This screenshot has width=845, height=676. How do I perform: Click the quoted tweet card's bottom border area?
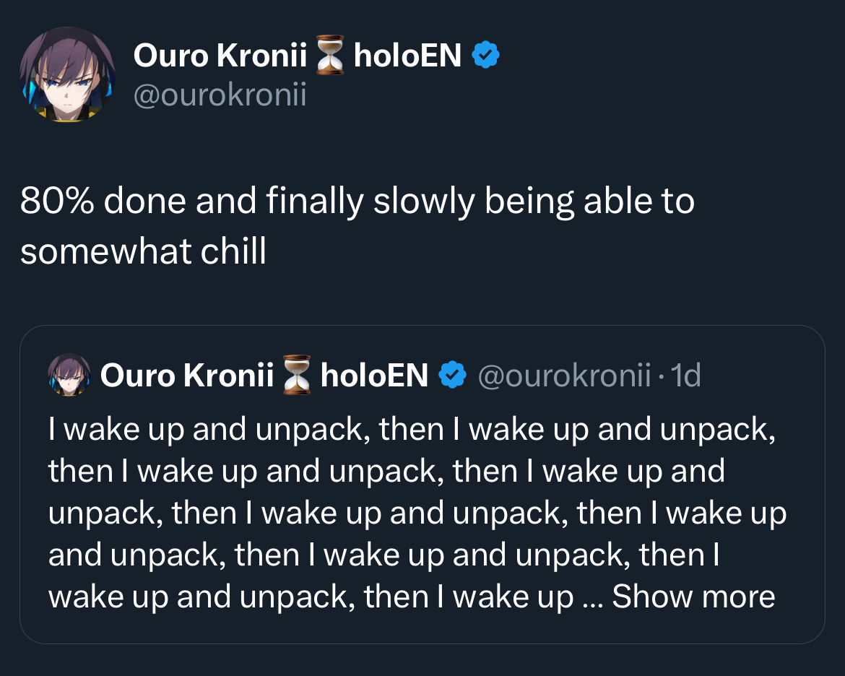[x=422, y=643]
